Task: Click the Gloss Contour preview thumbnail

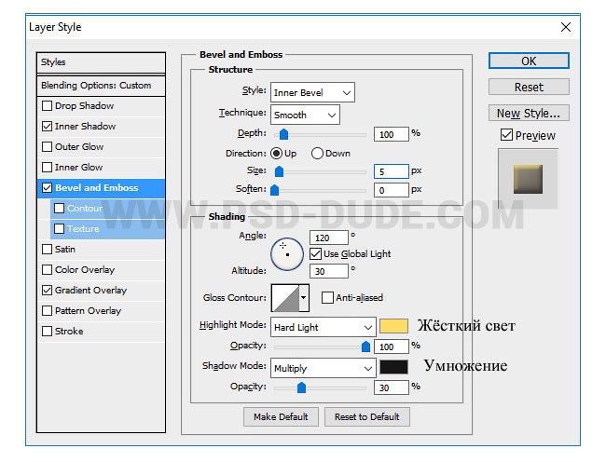Action: [x=285, y=298]
